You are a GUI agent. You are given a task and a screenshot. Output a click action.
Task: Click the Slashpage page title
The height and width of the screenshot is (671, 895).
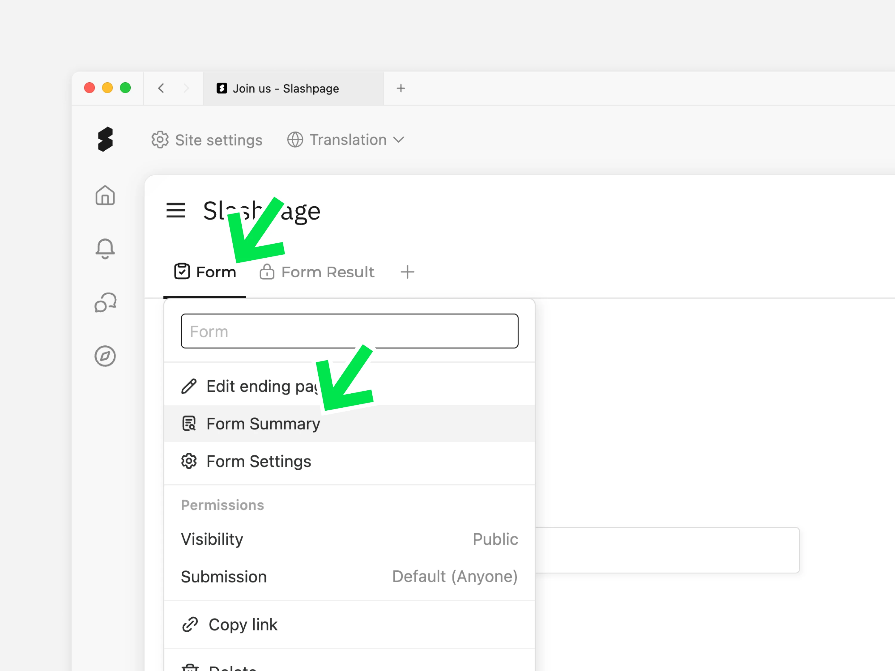[x=261, y=211]
